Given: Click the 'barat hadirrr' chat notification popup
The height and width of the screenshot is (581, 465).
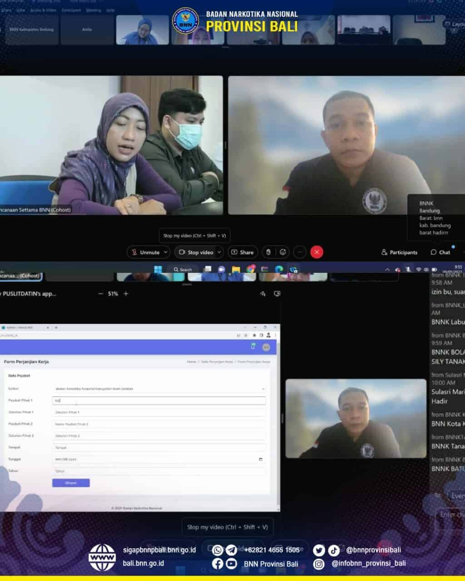Looking at the screenshot, I should coord(436,218).
